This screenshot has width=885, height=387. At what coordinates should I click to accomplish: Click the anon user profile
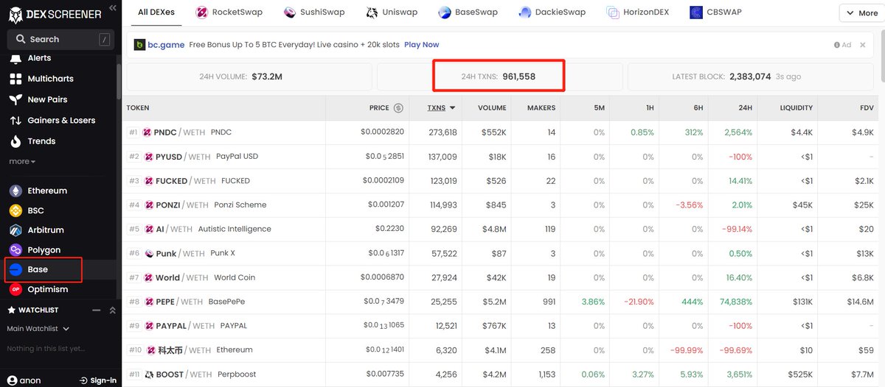coord(24,380)
